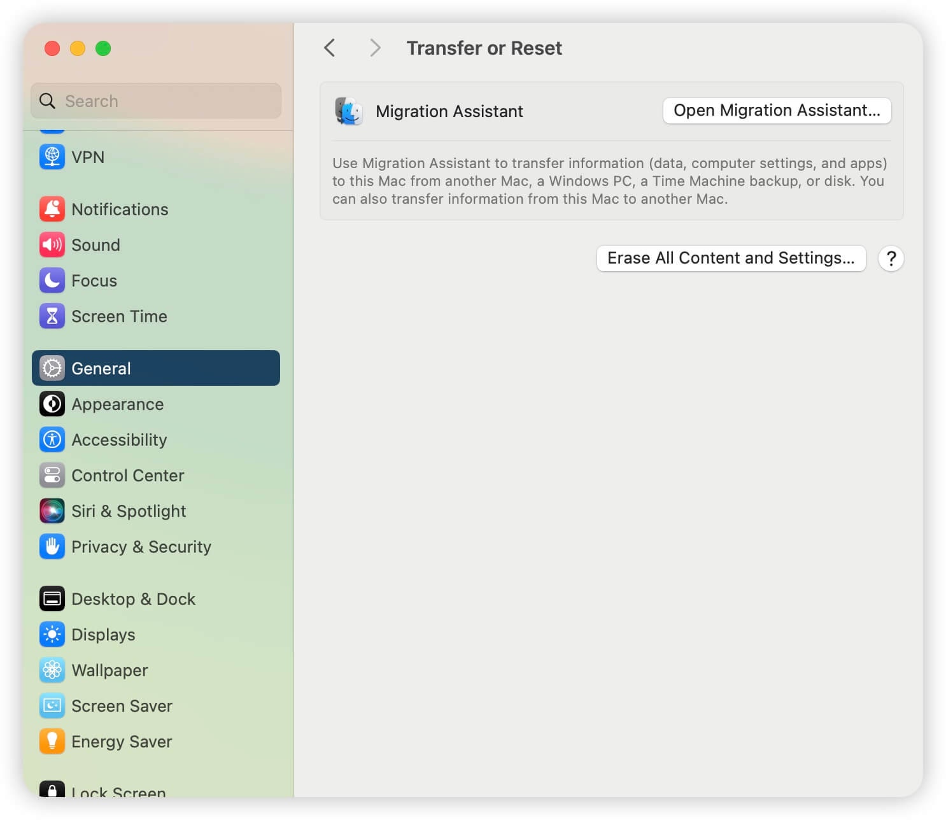Click the Screen Saver icon
946x820 pixels.
(x=52, y=705)
